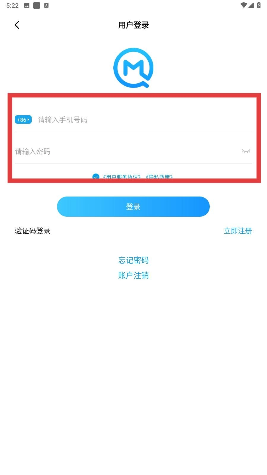Show password using the eye icon
The width and height of the screenshot is (267, 475).
(246, 151)
